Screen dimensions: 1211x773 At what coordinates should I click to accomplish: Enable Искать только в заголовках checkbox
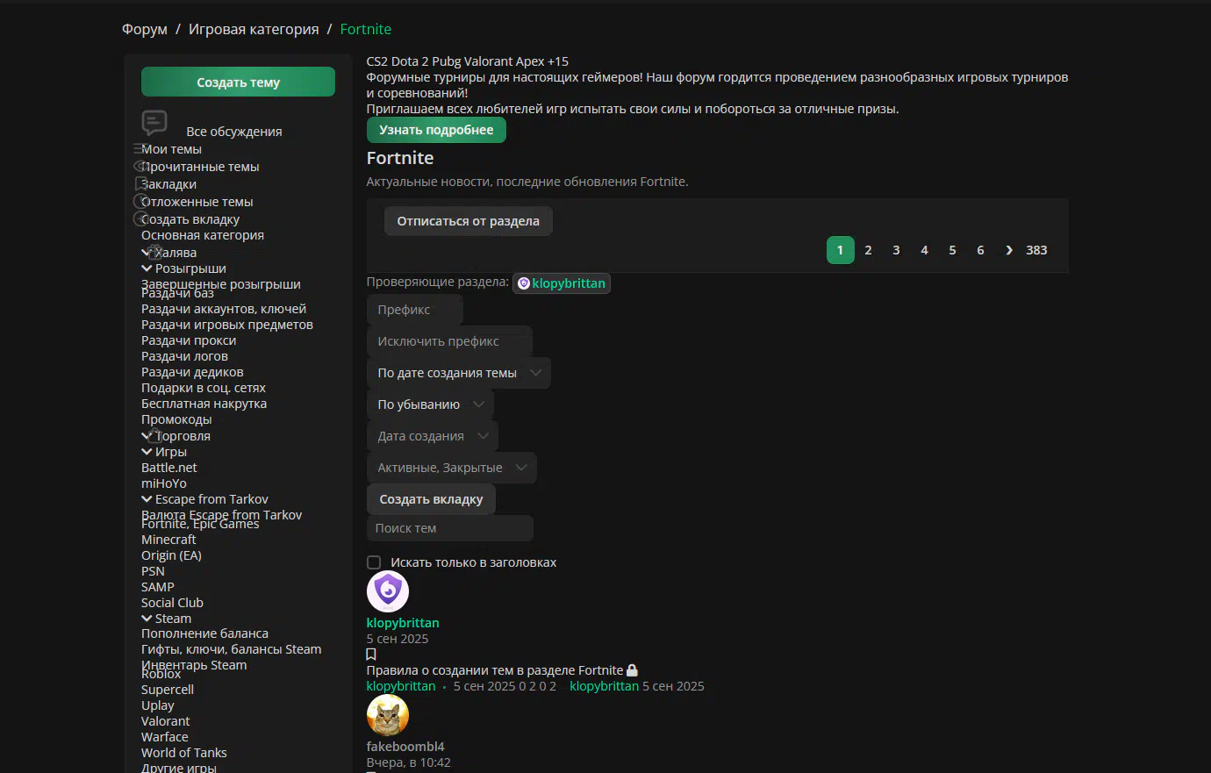[374, 562]
